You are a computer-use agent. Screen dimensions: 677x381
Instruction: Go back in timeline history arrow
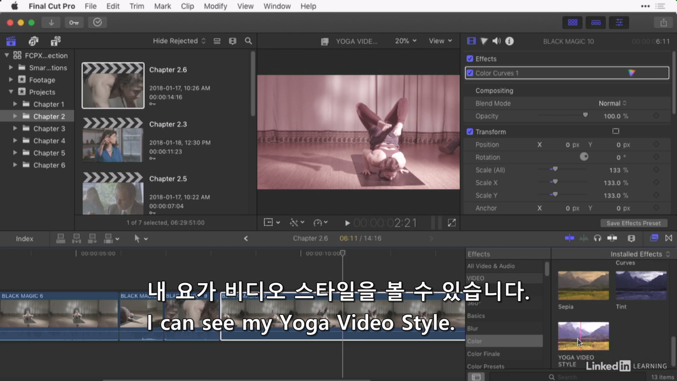[x=245, y=239]
